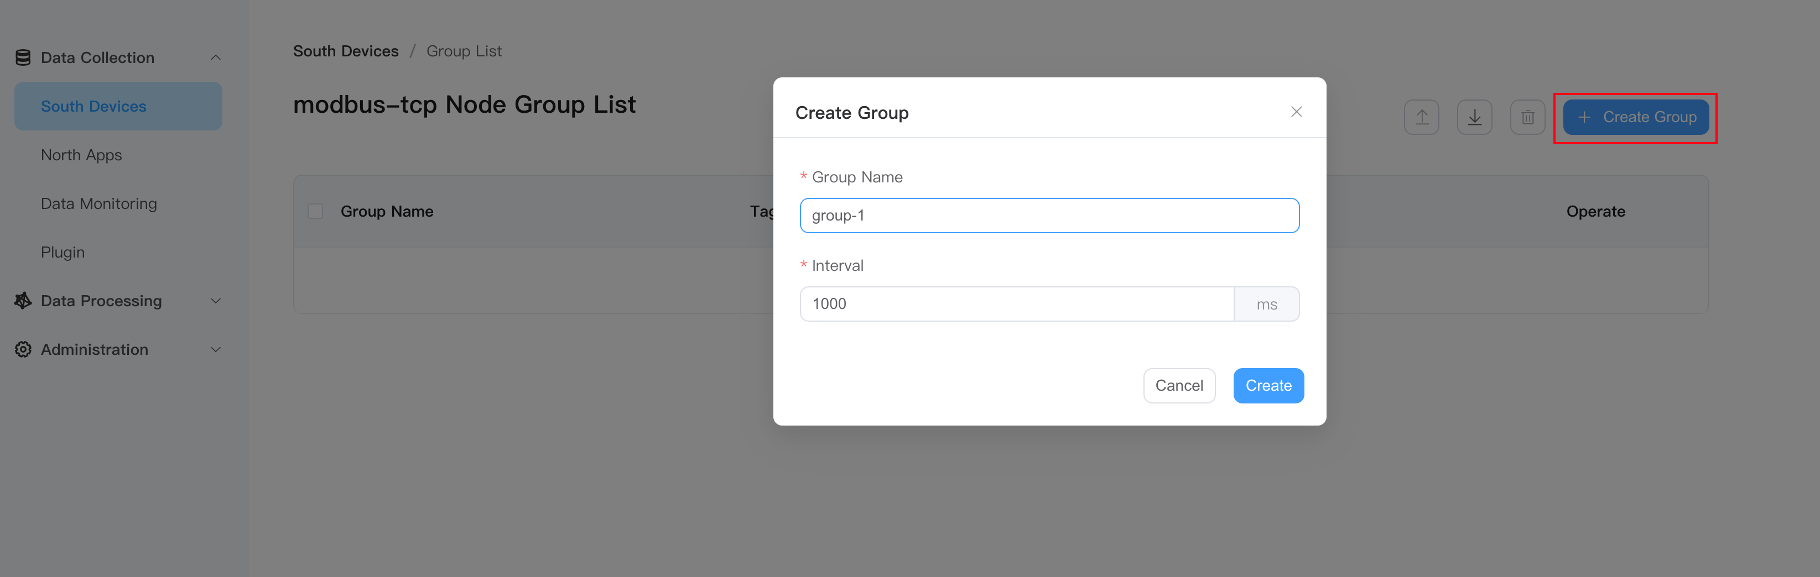Click the Create button to confirm

point(1268,386)
